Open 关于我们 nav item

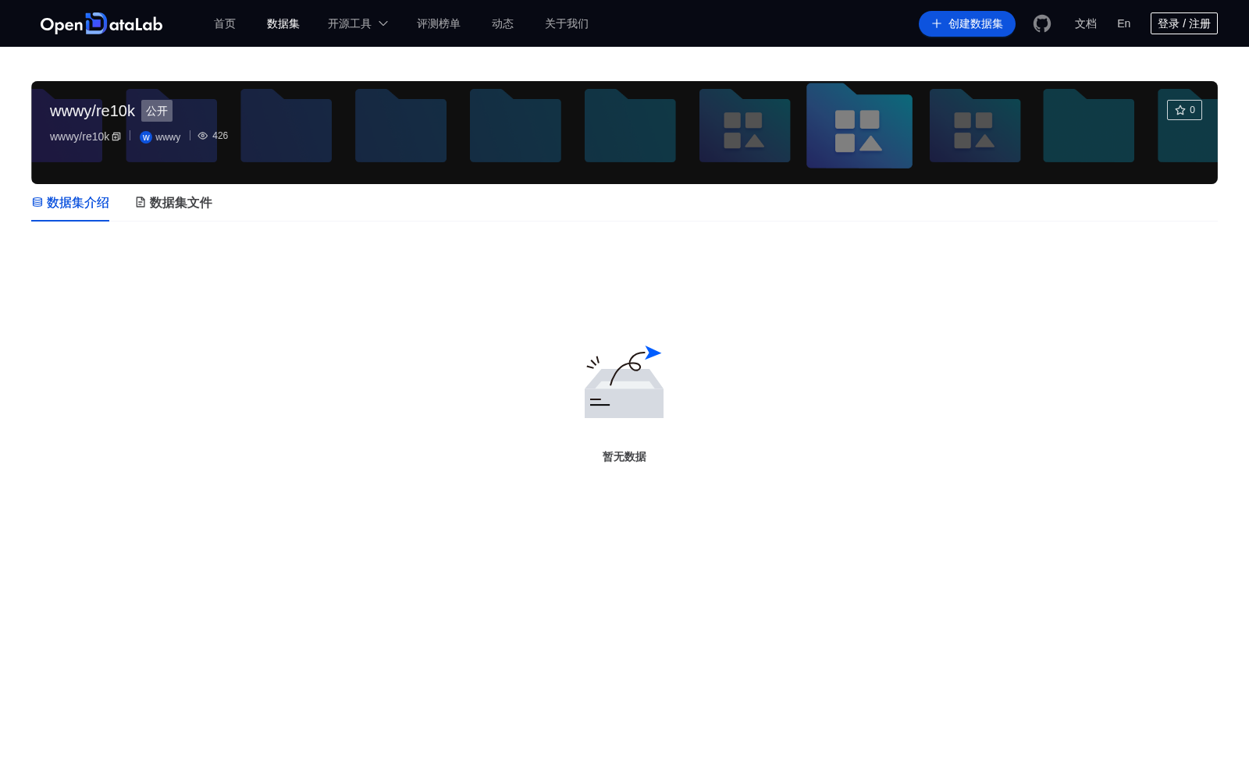pos(567,23)
